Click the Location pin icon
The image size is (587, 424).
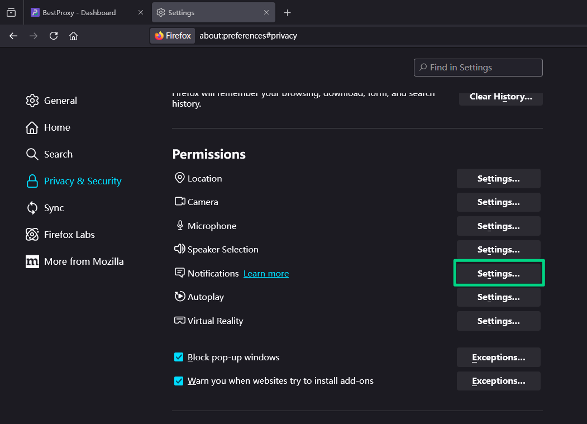[x=180, y=178]
